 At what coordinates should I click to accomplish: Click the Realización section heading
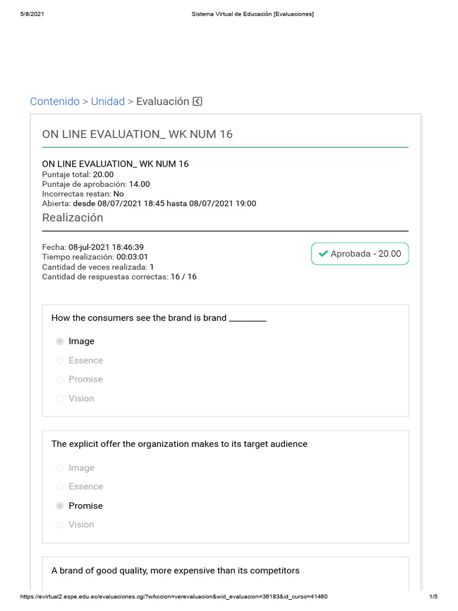73,218
